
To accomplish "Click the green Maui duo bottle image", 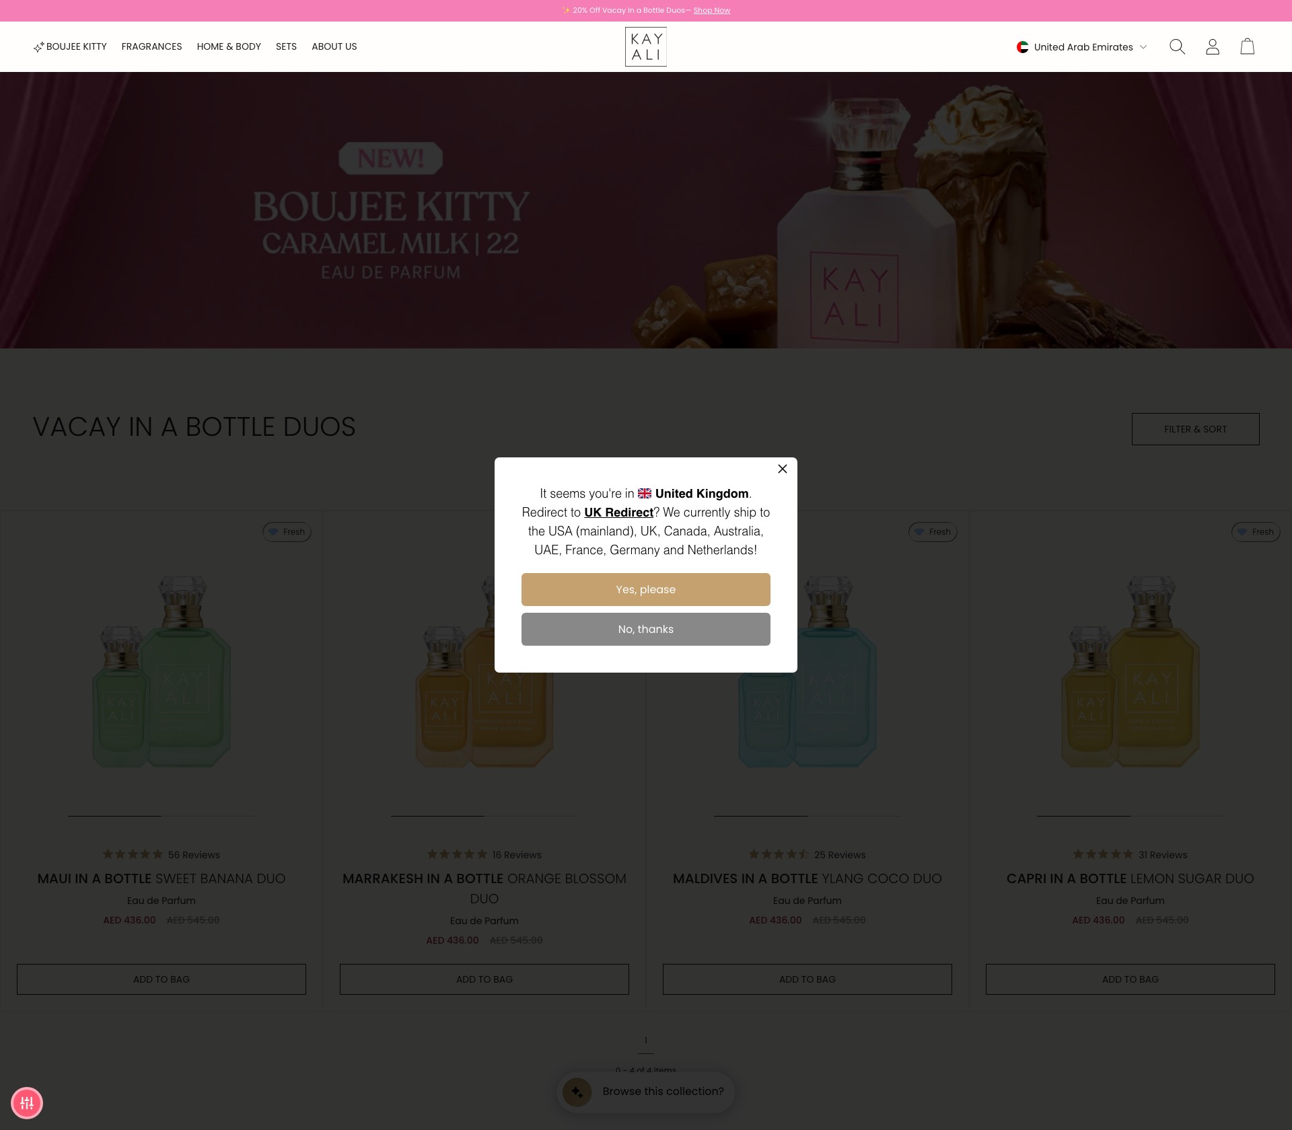I will [x=161, y=671].
